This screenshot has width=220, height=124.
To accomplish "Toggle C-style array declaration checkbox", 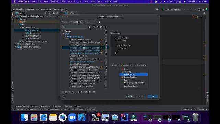I will pyautogui.click(x=106, y=40).
